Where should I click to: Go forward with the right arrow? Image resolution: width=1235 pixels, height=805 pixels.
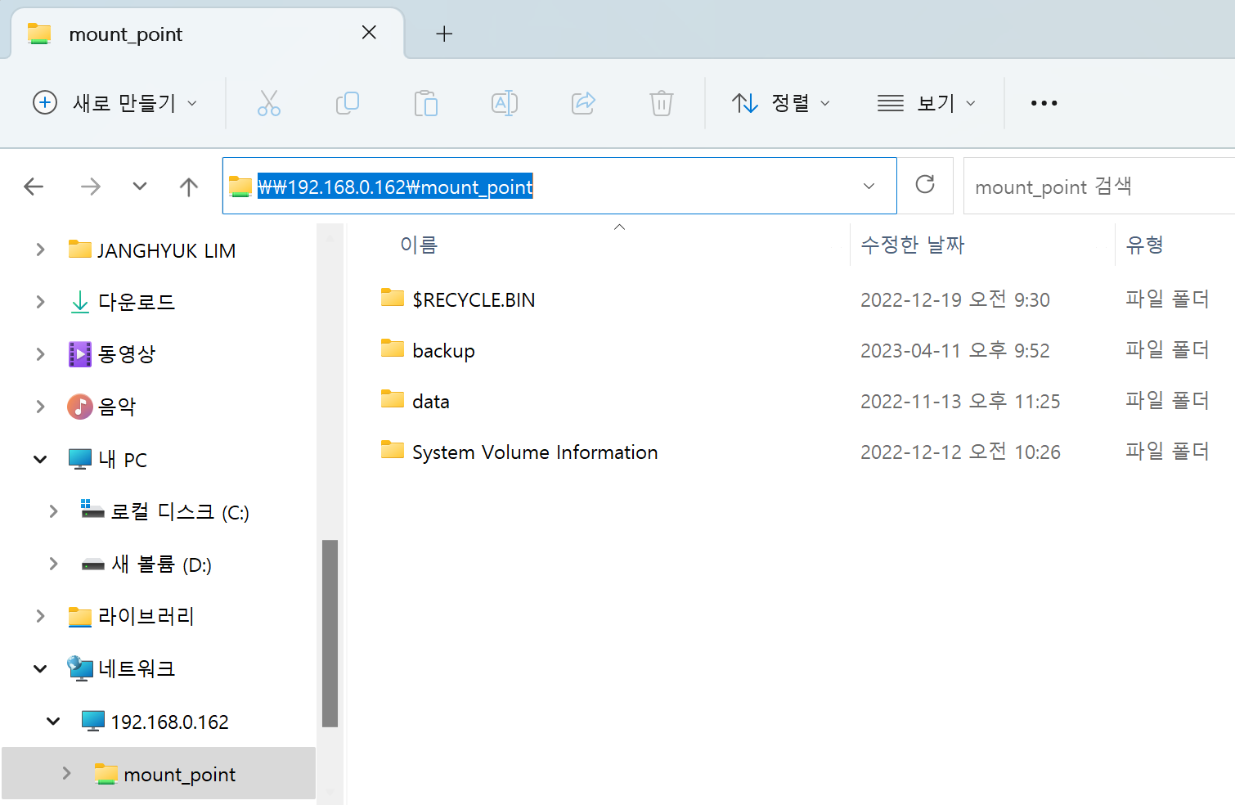[x=91, y=187]
